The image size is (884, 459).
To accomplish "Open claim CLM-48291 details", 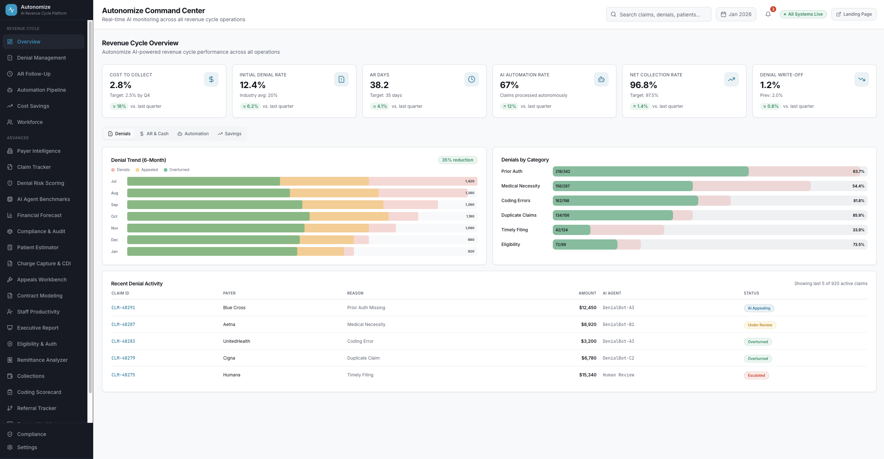I will 123,307.
